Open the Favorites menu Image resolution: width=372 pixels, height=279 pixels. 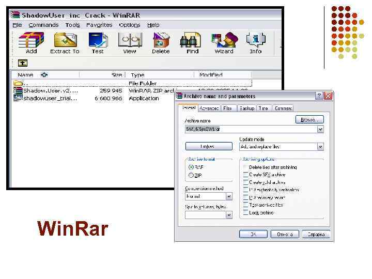99,25
